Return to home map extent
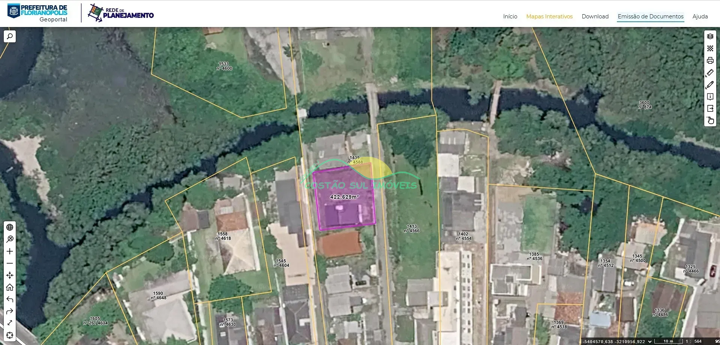 10,287
